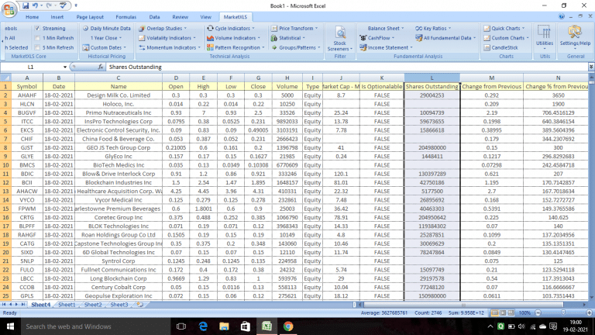Open Custom Dates historical pricing
This screenshot has height=335, width=595.
coord(104,48)
